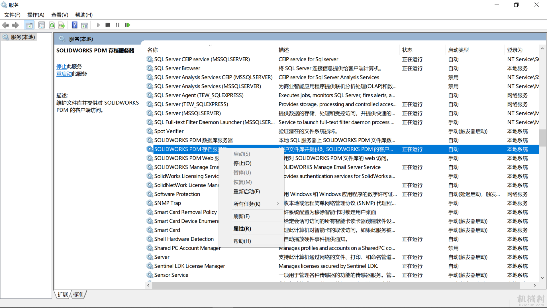Choose 属性(R) in the context menu
The height and width of the screenshot is (308, 547).
(x=251, y=229)
